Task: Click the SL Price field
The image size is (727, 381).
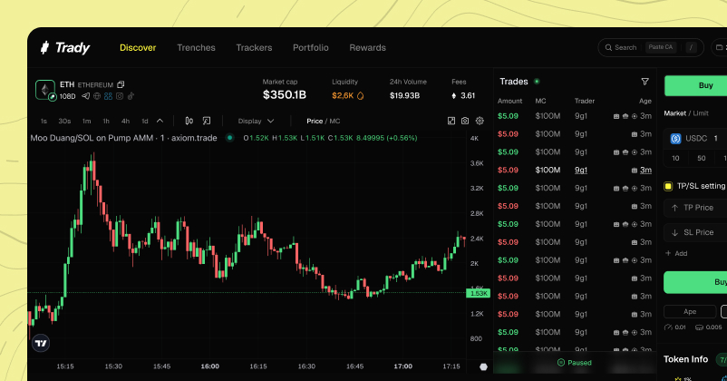Action: [695, 232]
